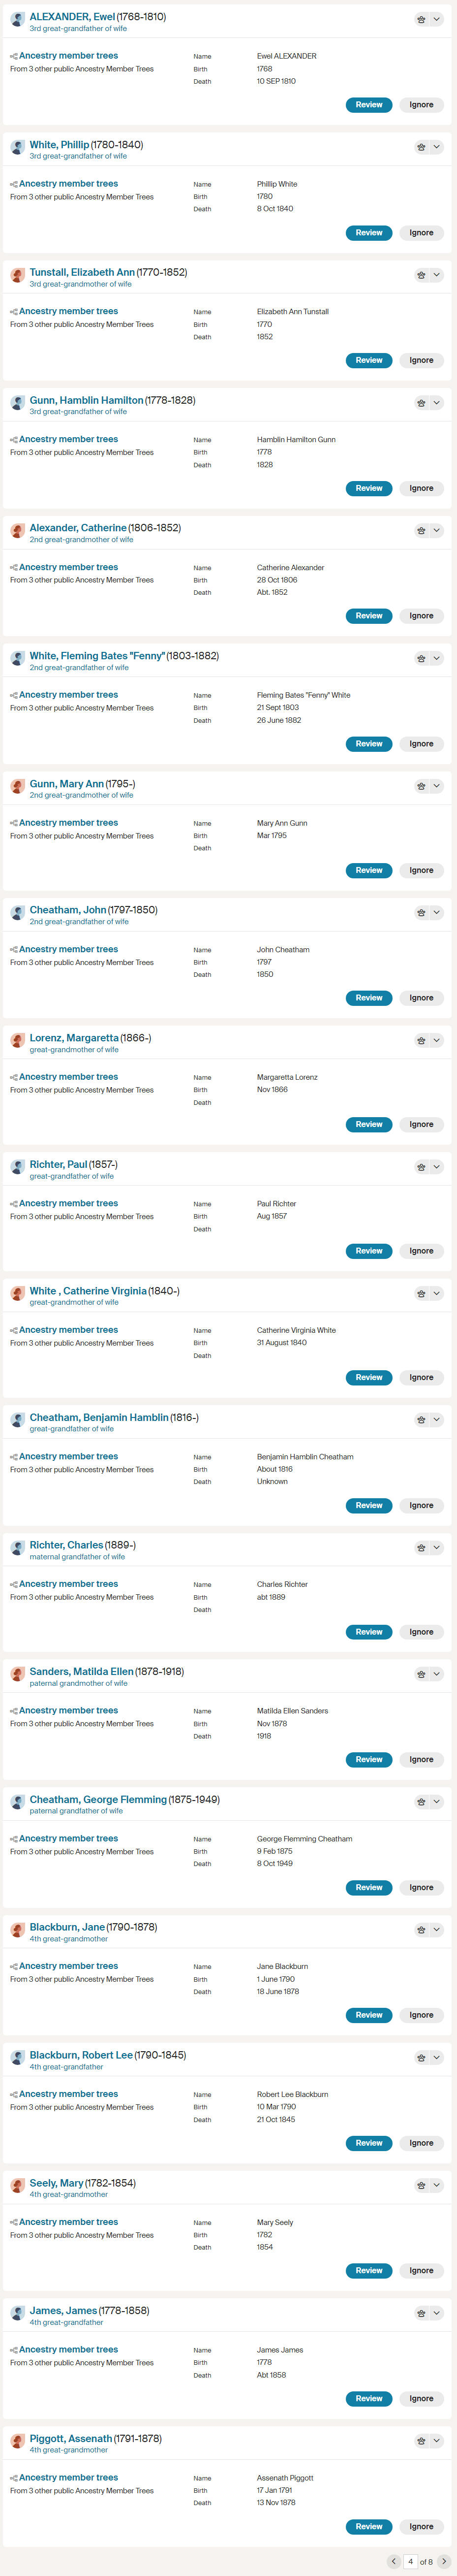Image resolution: width=457 pixels, height=2576 pixels.
Task: Go to previous hints page arrow
Action: pyautogui.click(x=393, y=2561)
